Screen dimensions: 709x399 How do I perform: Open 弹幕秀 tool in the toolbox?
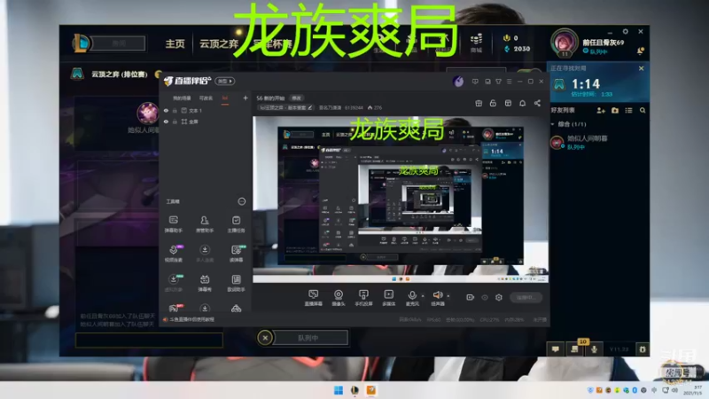tap(205, 283)
